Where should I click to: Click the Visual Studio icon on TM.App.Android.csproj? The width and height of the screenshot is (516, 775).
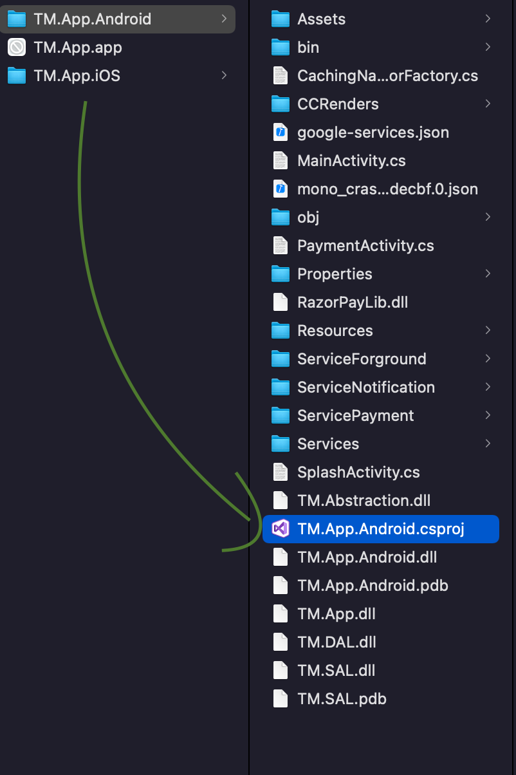point(280,528)
